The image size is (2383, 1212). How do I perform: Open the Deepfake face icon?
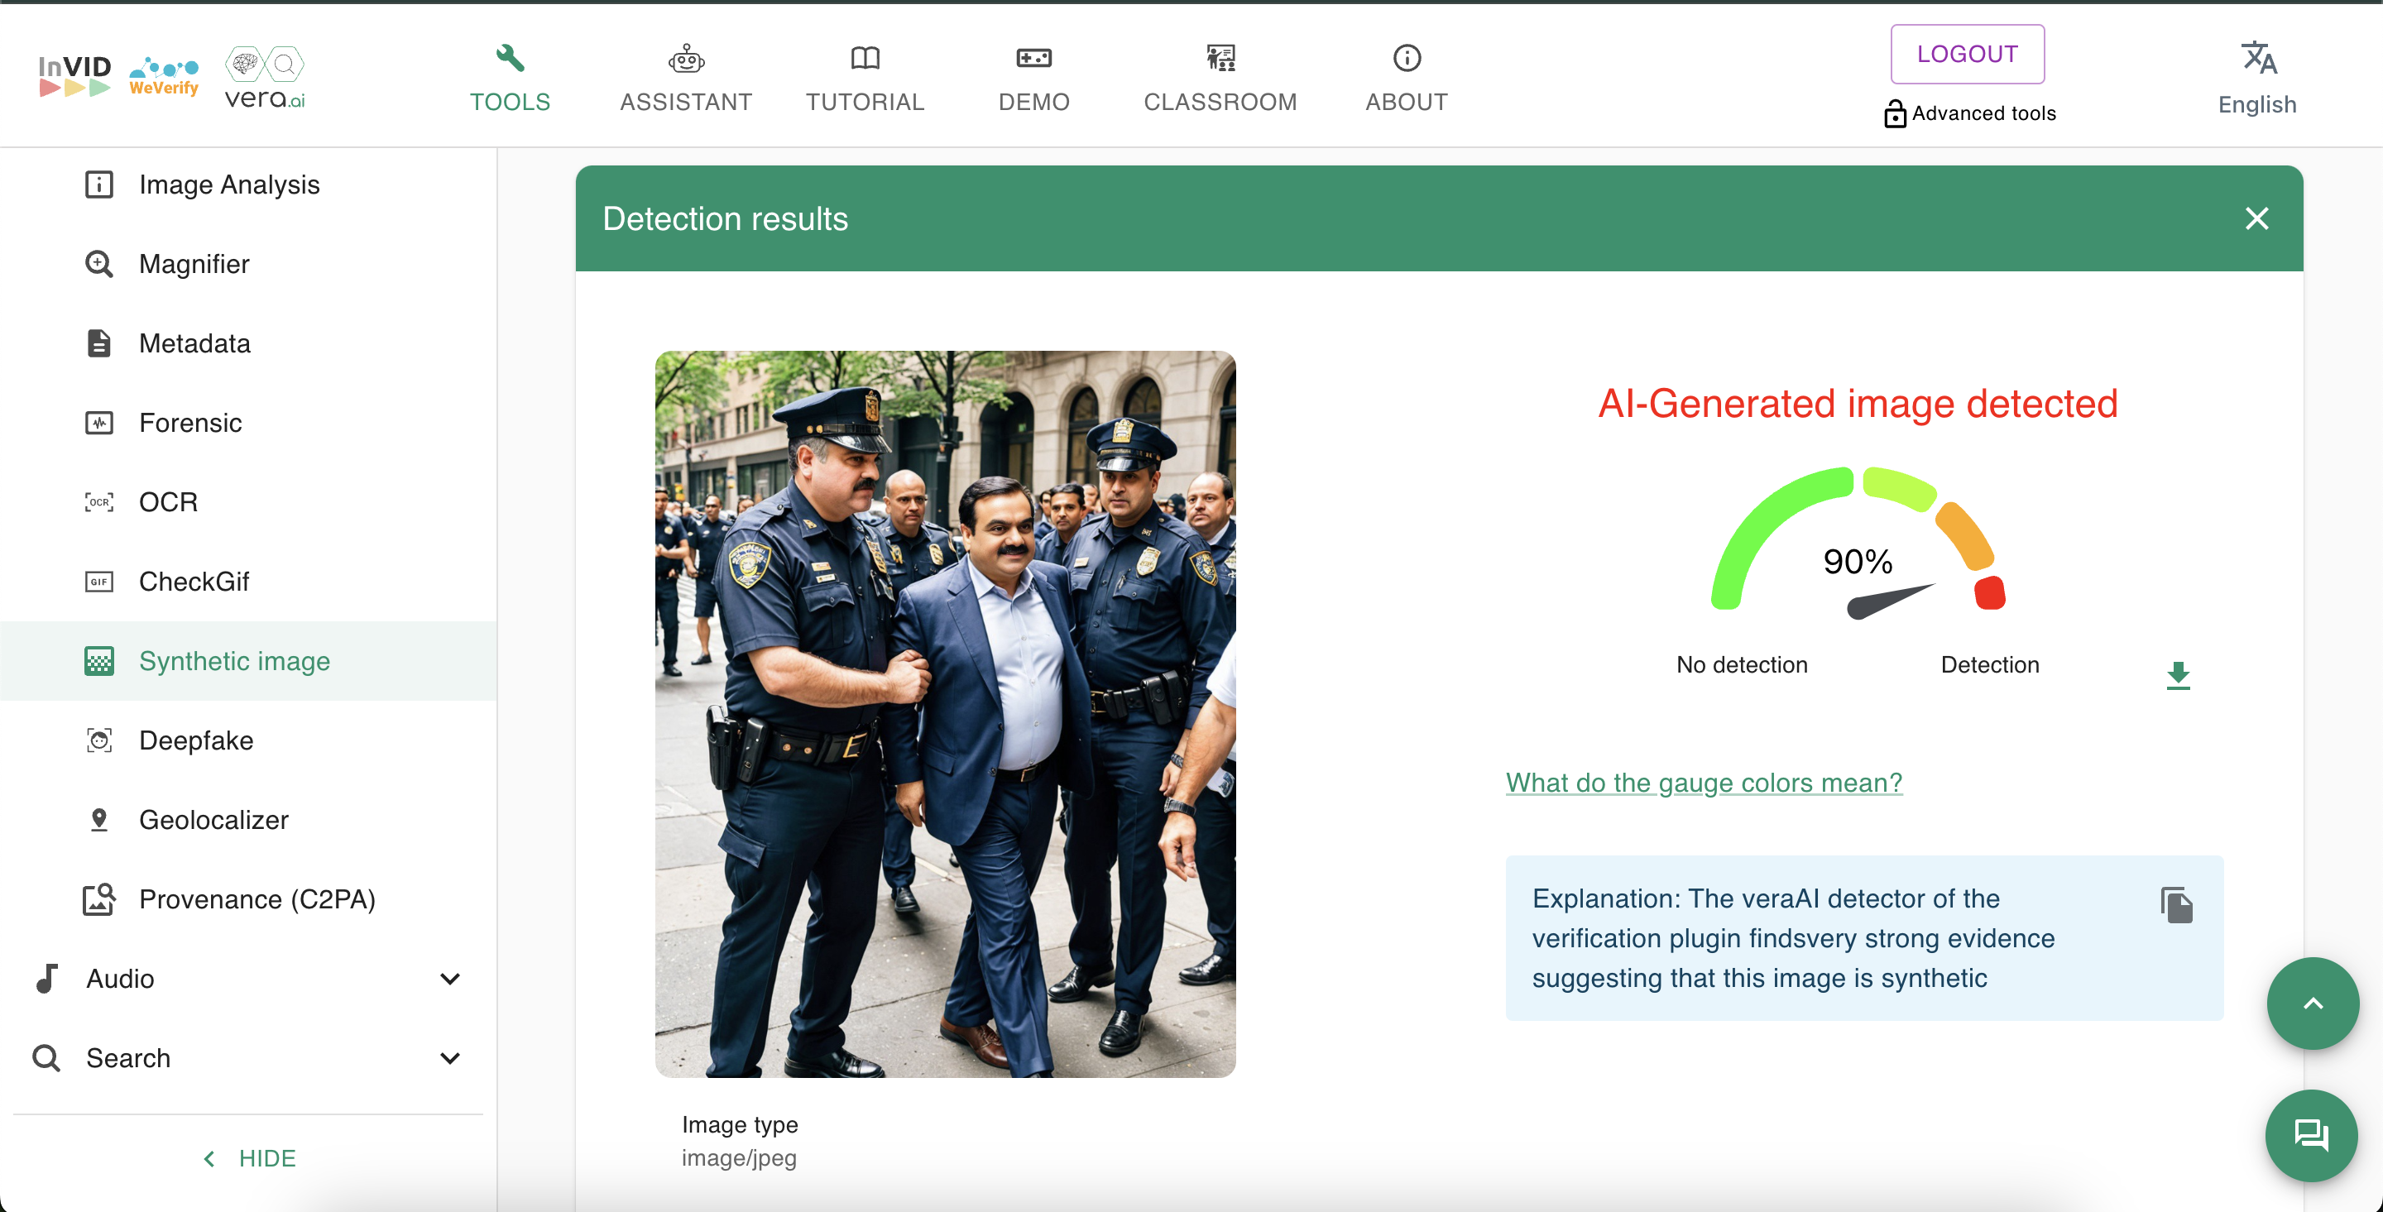(99, 740)
